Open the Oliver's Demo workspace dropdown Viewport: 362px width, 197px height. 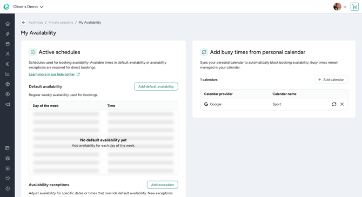click(28, 6)
